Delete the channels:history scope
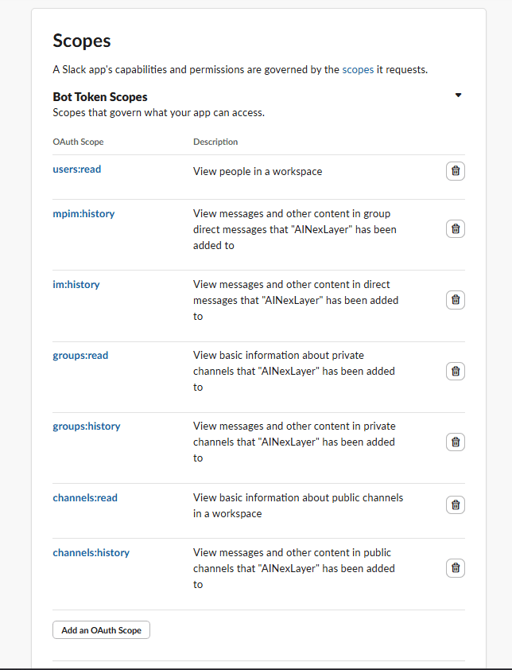The height and width of the screenshot is (670, 512). click(455, 568)
